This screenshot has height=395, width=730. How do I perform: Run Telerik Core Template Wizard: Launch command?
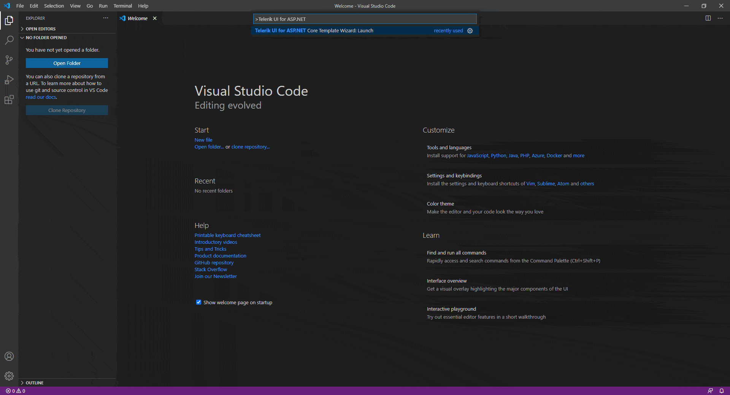pos(365,31)
